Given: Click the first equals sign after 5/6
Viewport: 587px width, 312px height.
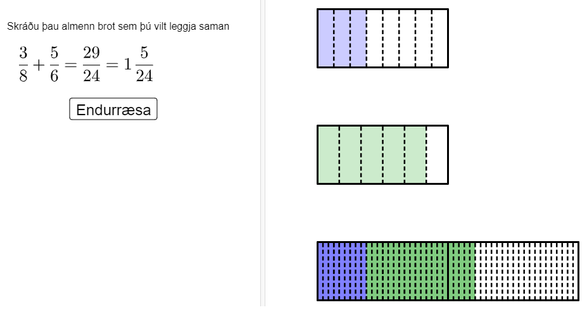Looking at the screenshot, I should point(70,65).
